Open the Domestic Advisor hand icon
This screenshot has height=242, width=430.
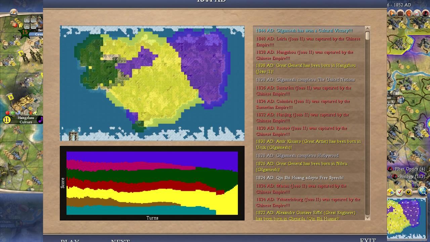coord(392,13)
